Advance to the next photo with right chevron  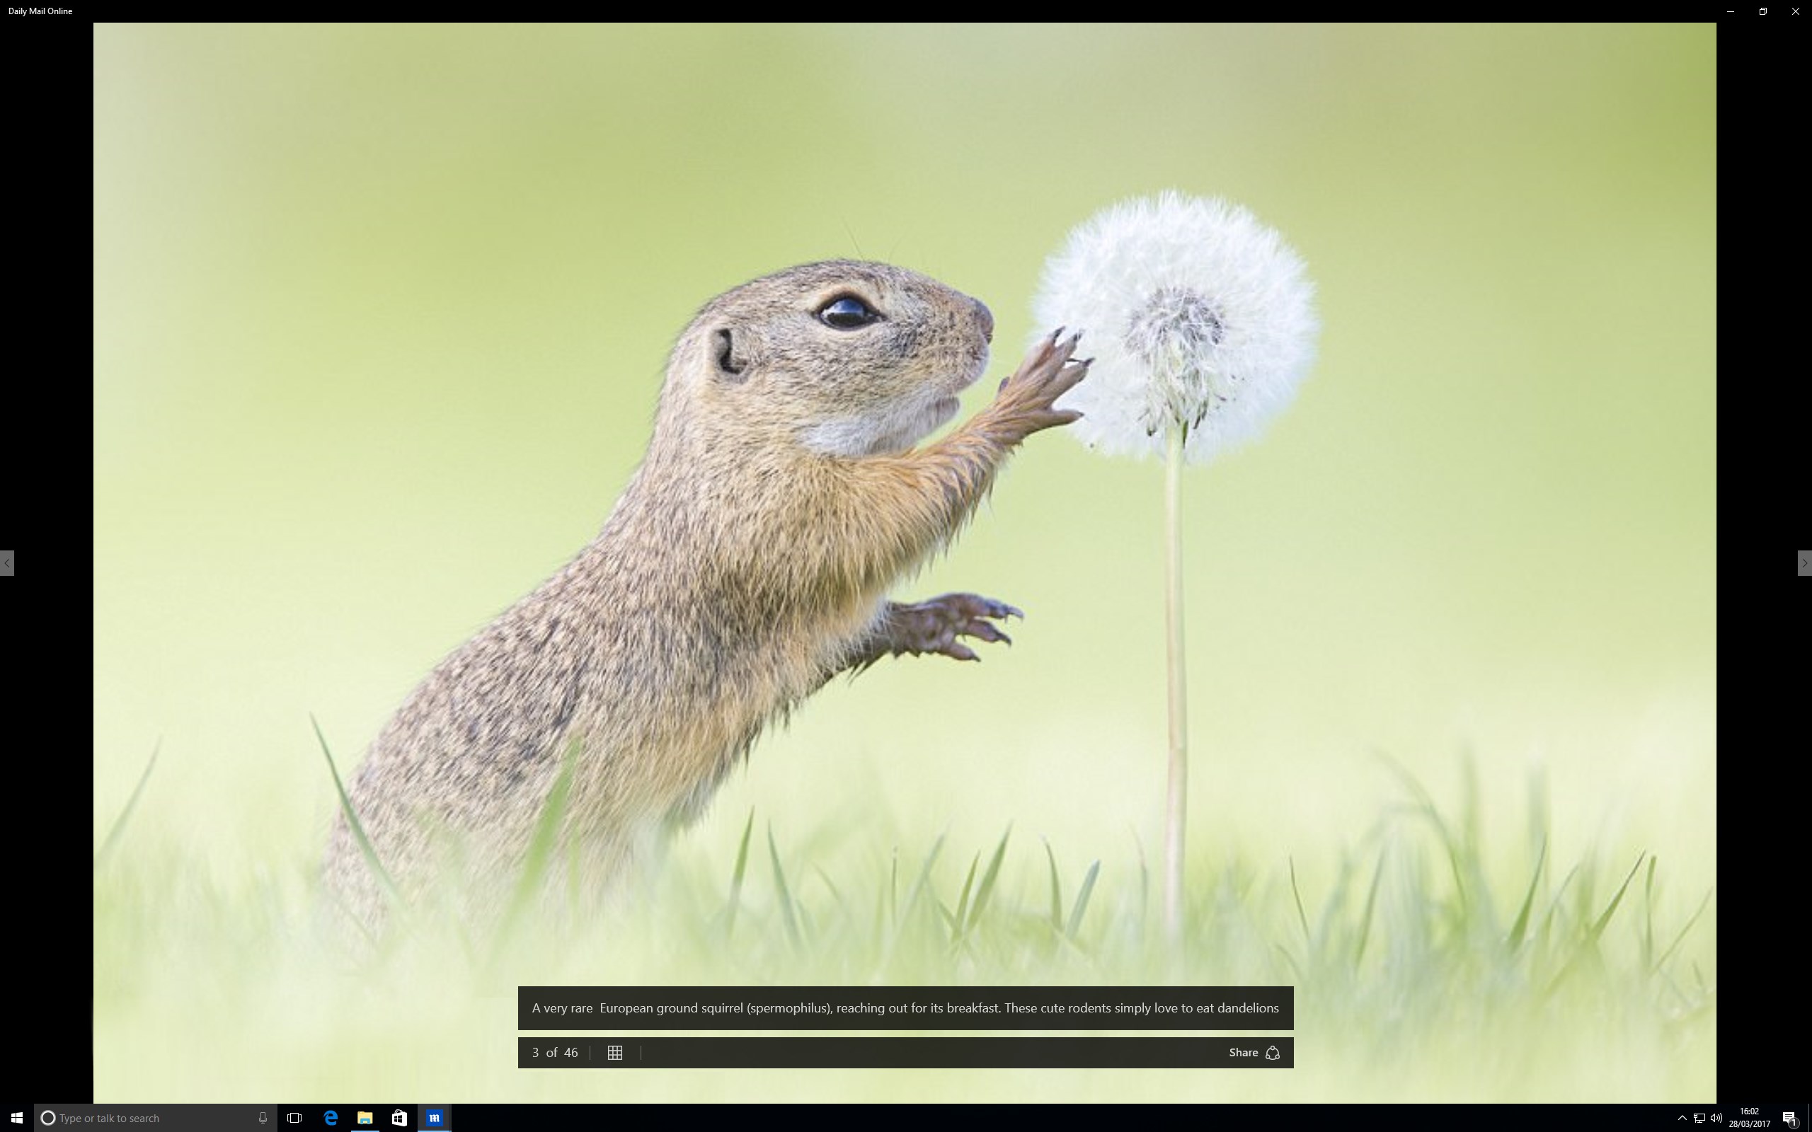[1804, 563]
